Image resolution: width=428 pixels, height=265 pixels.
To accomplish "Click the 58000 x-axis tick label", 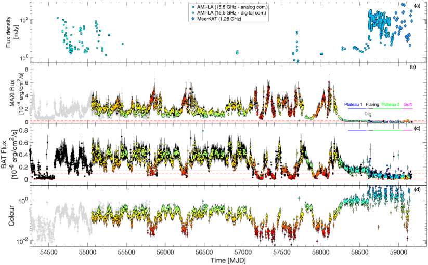I will tap(320, 252).
